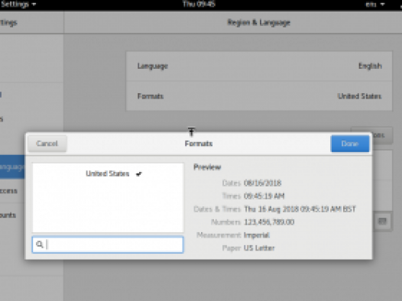Cancel the Formats dialog
This screenshot has width=402, height=301.
point(47,144)
